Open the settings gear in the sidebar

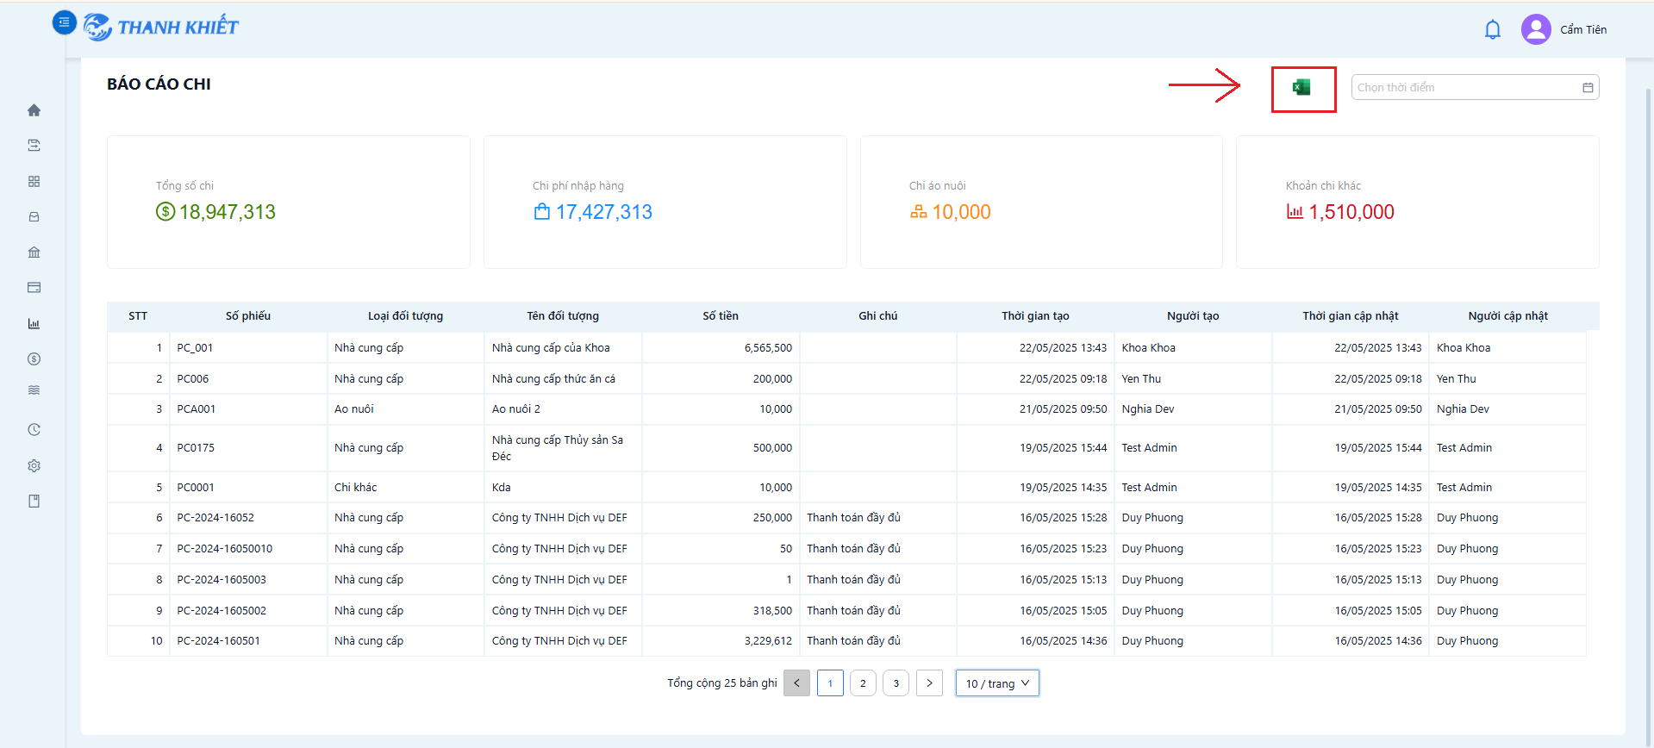[x=34, y=465]
